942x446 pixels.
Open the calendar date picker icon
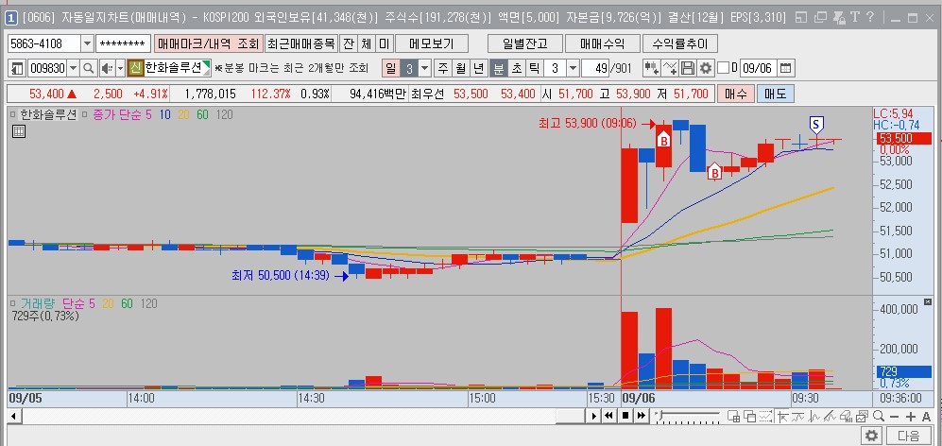786,68
